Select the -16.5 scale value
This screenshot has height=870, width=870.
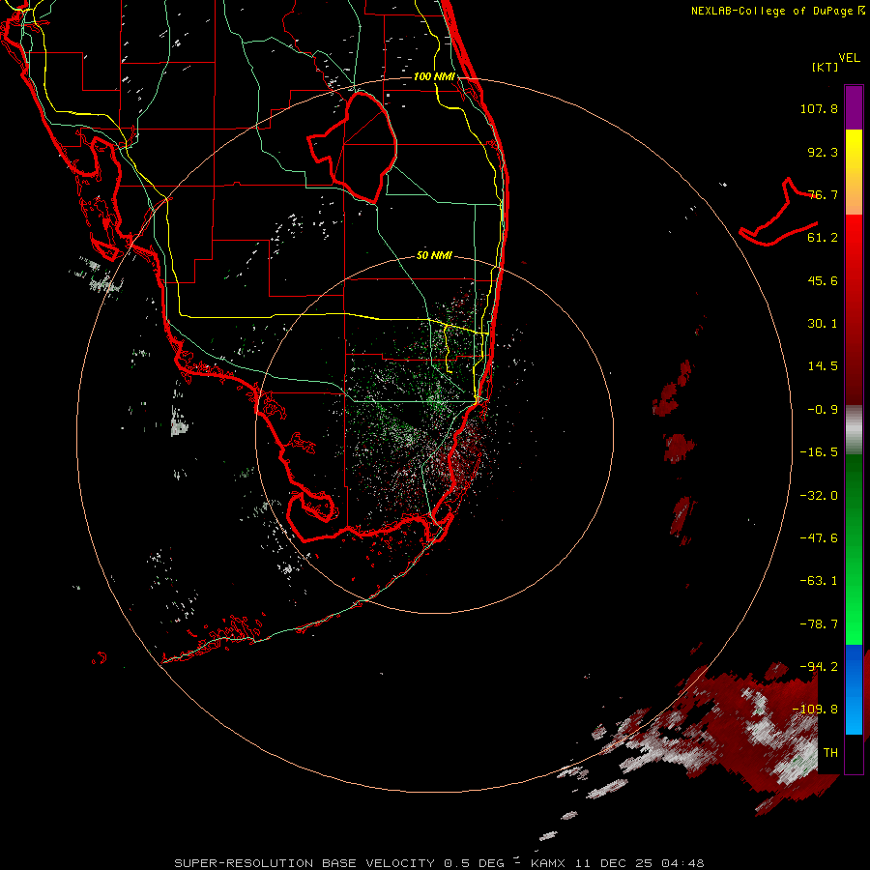[x=819, y=452]
